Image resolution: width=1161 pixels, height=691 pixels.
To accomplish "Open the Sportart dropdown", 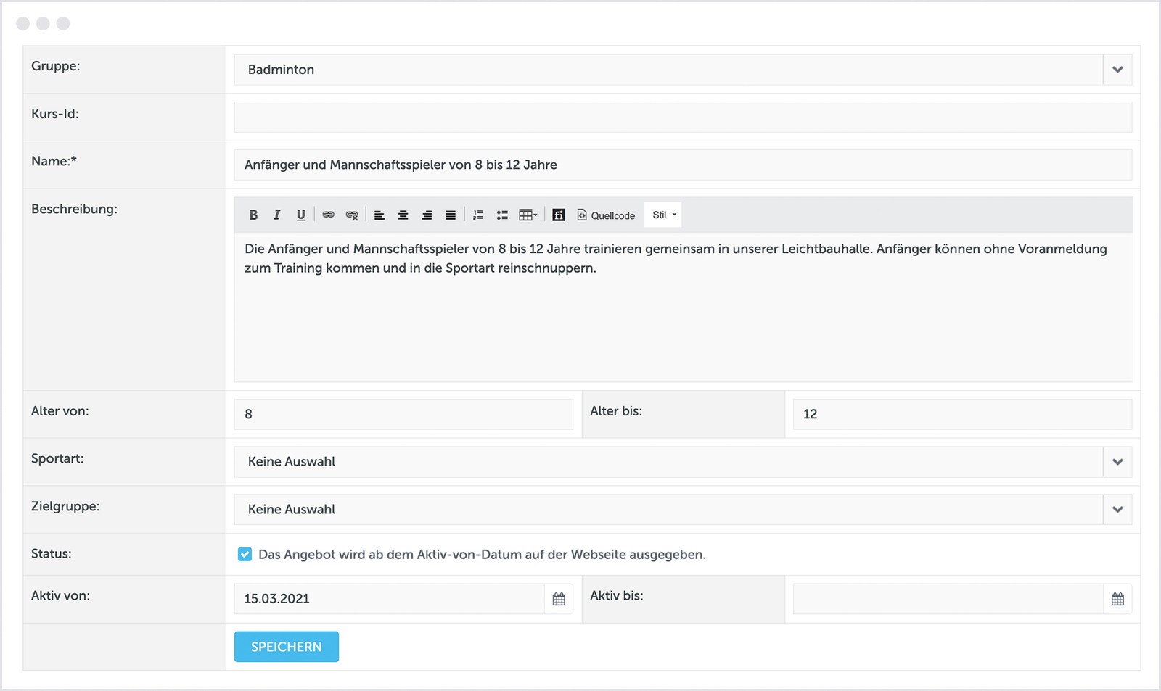I will tap(1117, 462).
